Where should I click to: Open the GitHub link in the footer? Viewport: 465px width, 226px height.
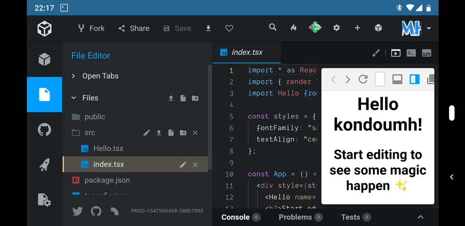pyautogui.click(x=96, y=211)
